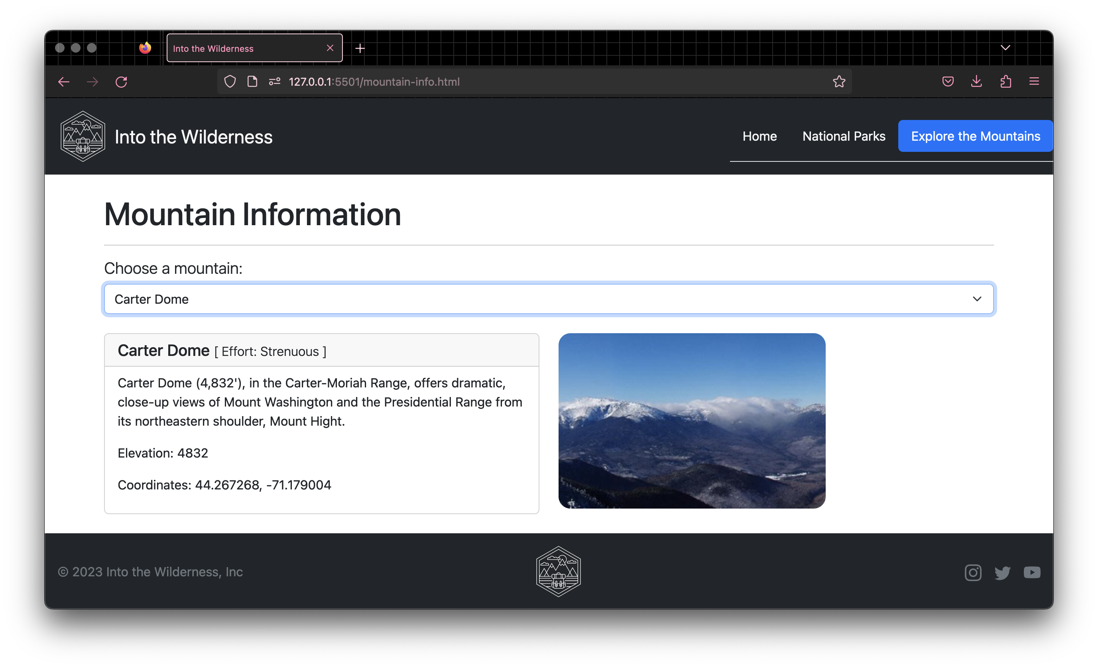Screen dimensions: 1098x668
Task: Open the National Parks nav link
Action: click(x=844, y=136)
